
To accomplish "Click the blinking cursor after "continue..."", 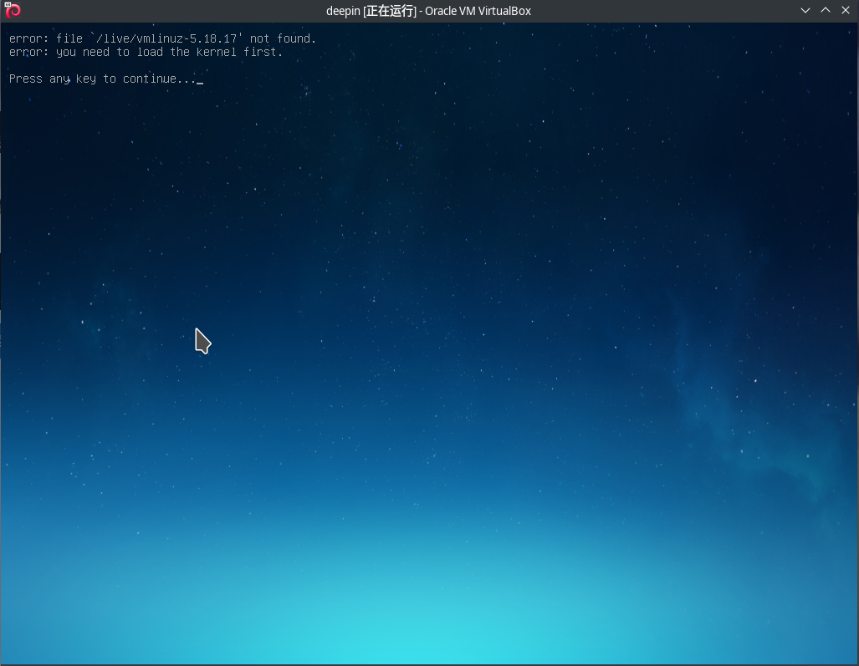I will (200, 81).
